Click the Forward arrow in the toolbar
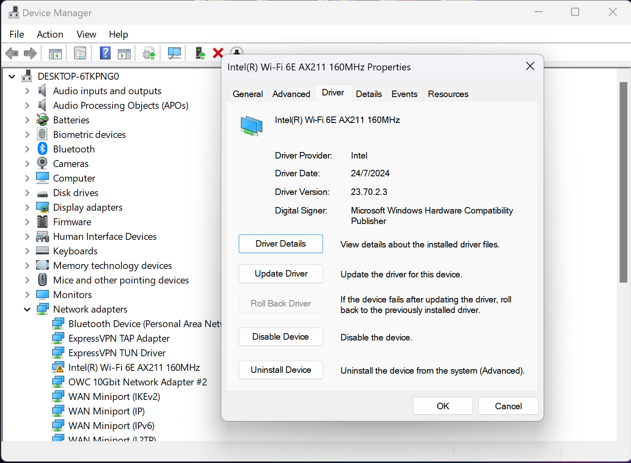This screenshot has width=631, height=463. pos(30,53)
